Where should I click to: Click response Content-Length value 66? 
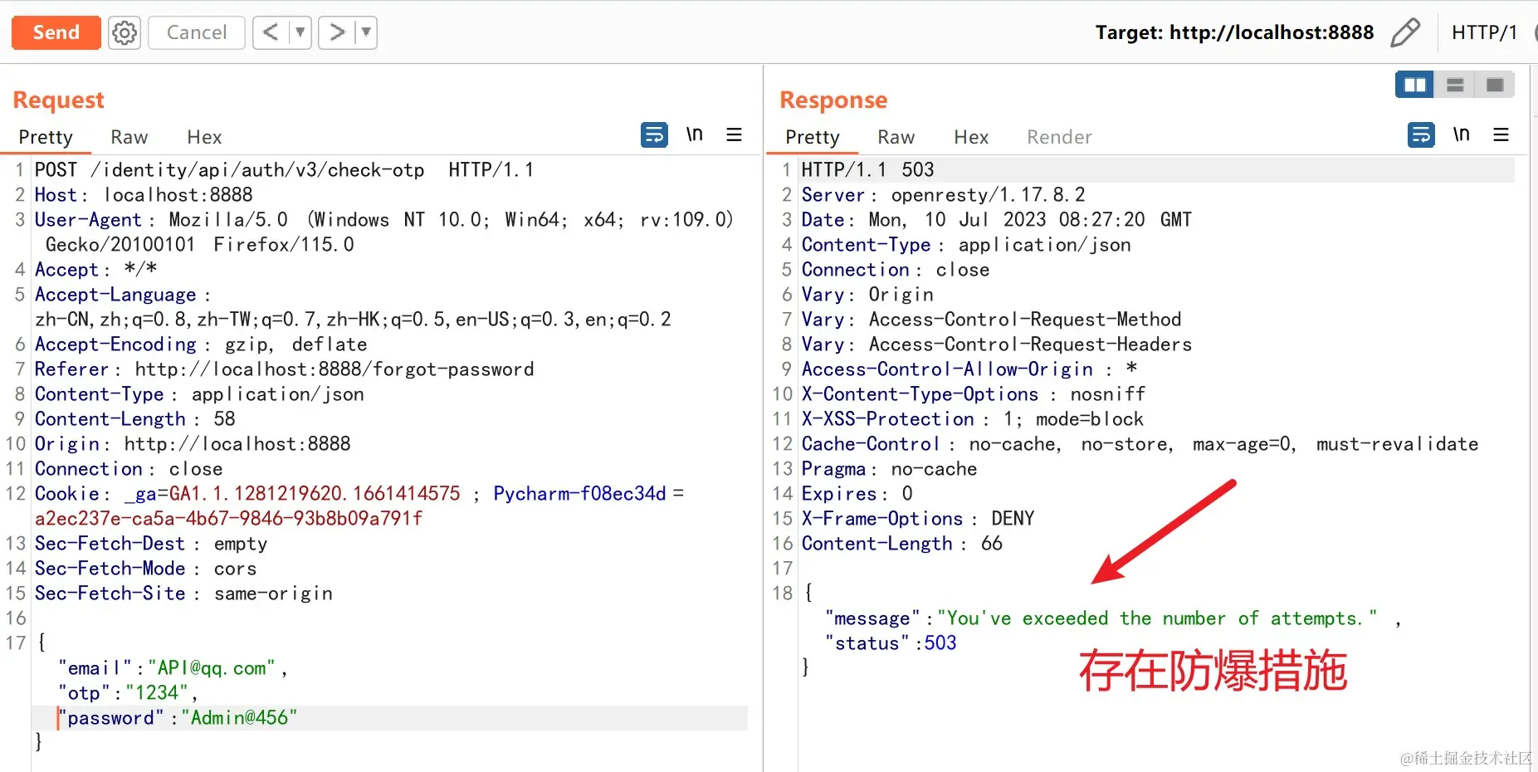[x=992, y=544]
